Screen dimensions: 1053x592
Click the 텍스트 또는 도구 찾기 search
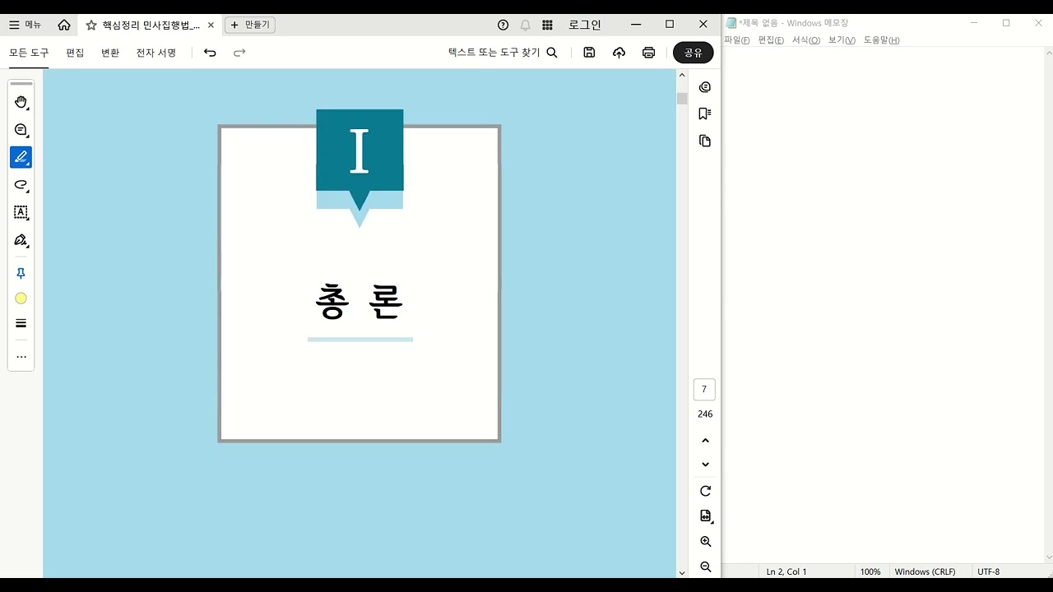(x=503, y=53)
